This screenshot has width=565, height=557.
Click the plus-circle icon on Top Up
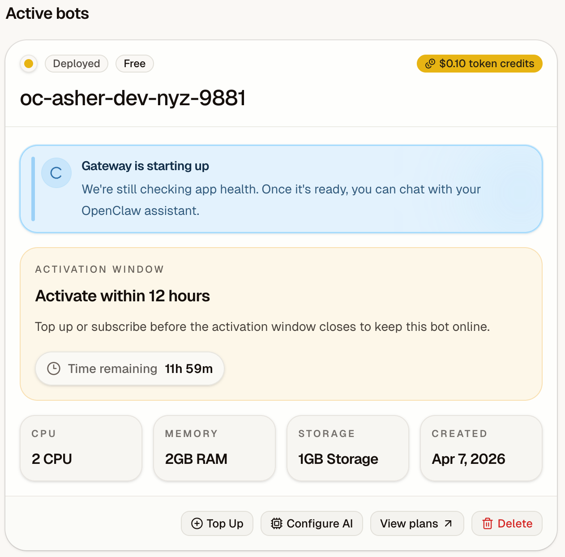tap(197, 523)
